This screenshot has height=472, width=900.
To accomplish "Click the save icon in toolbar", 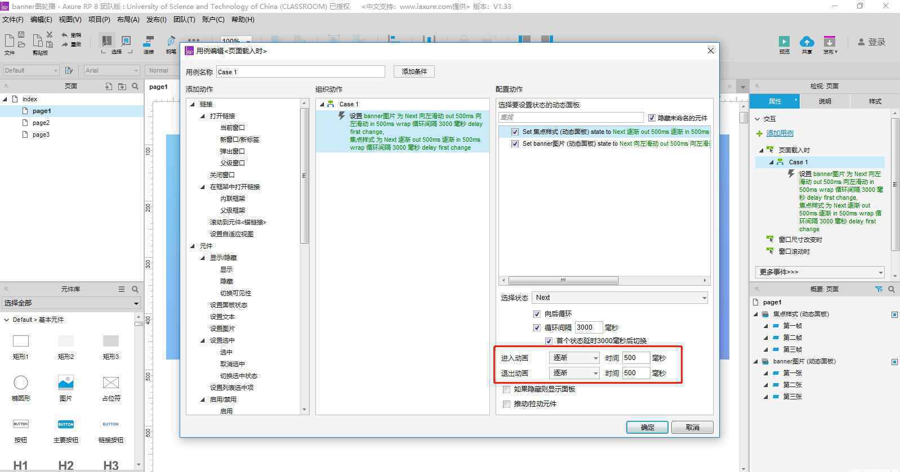I will click(x=21, y=35).
